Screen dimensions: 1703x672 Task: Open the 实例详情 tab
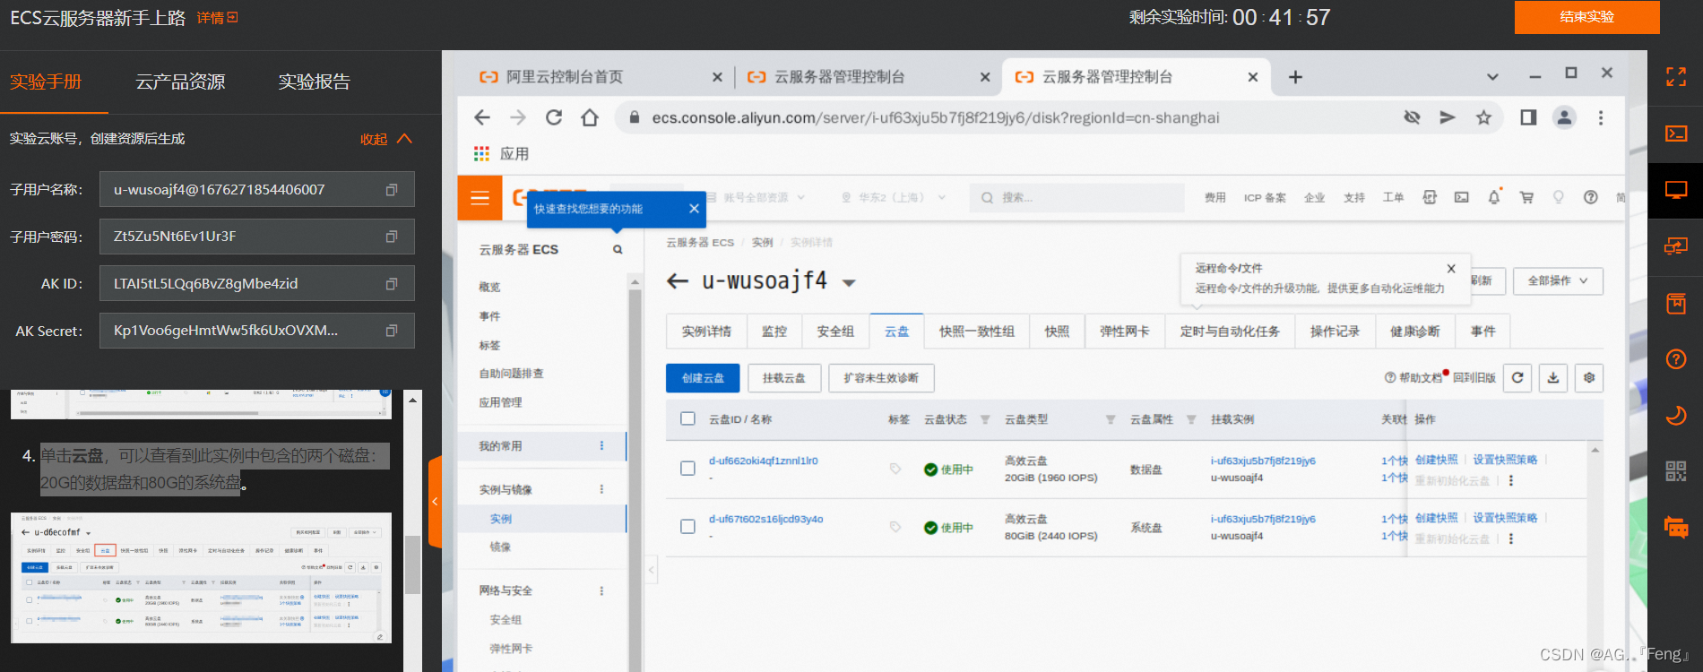706,332
